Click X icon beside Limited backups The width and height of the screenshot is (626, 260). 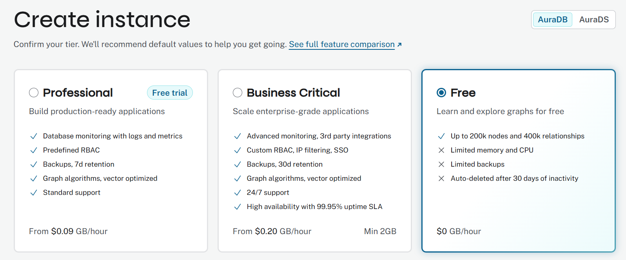[441, 164]
